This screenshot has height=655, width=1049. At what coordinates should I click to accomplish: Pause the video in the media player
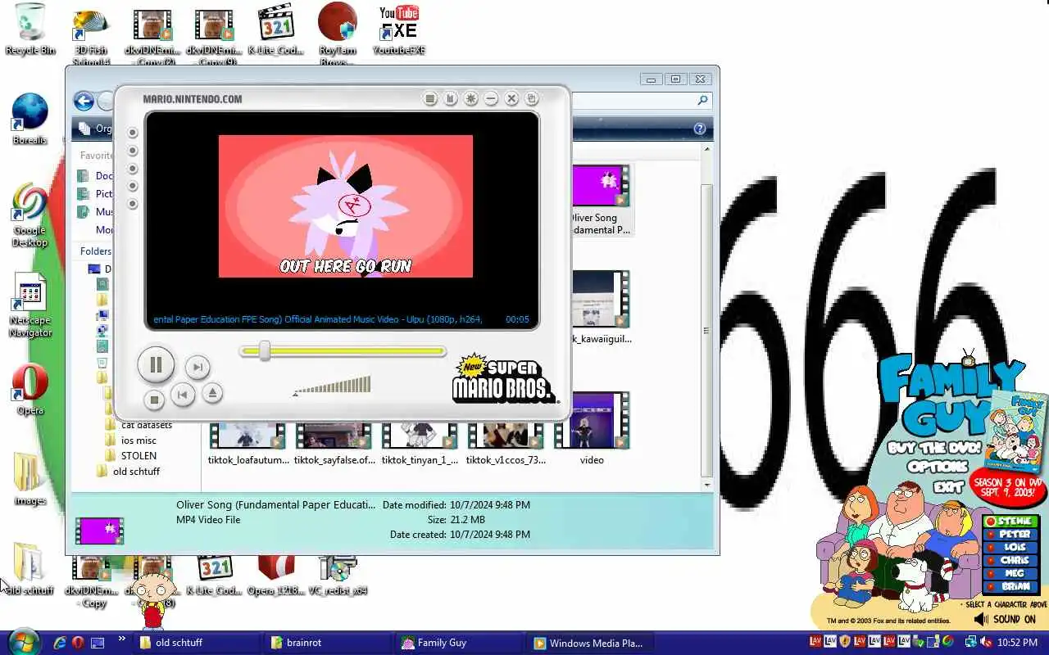click(156, 365)
